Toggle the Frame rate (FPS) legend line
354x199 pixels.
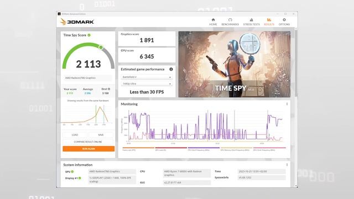[138, 149]
